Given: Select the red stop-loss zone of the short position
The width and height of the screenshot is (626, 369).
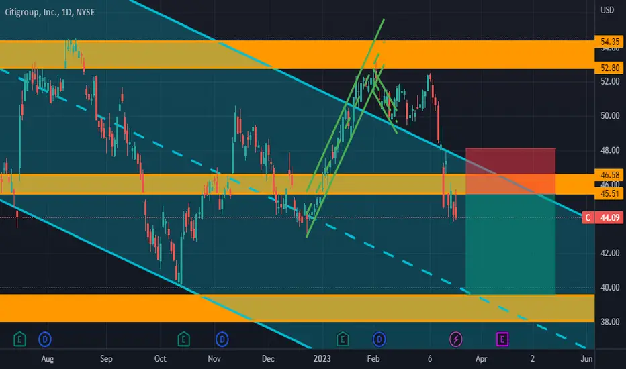Looking at the screenshot, I should 510,171.
